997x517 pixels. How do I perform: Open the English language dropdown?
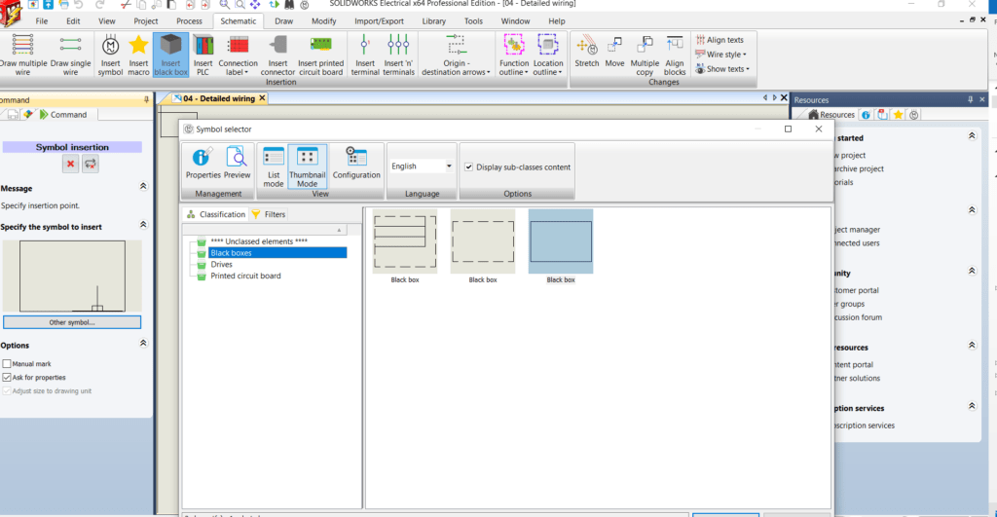(x=422, y=166)
